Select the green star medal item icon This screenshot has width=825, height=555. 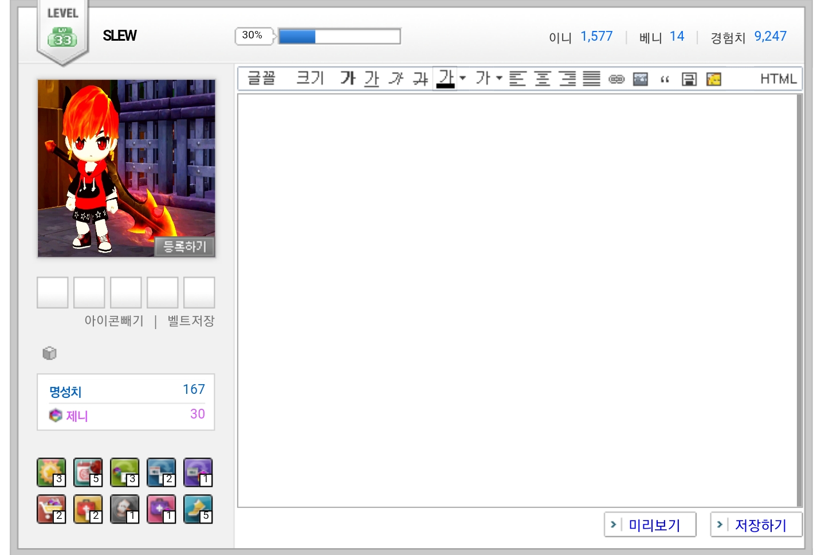52,472
